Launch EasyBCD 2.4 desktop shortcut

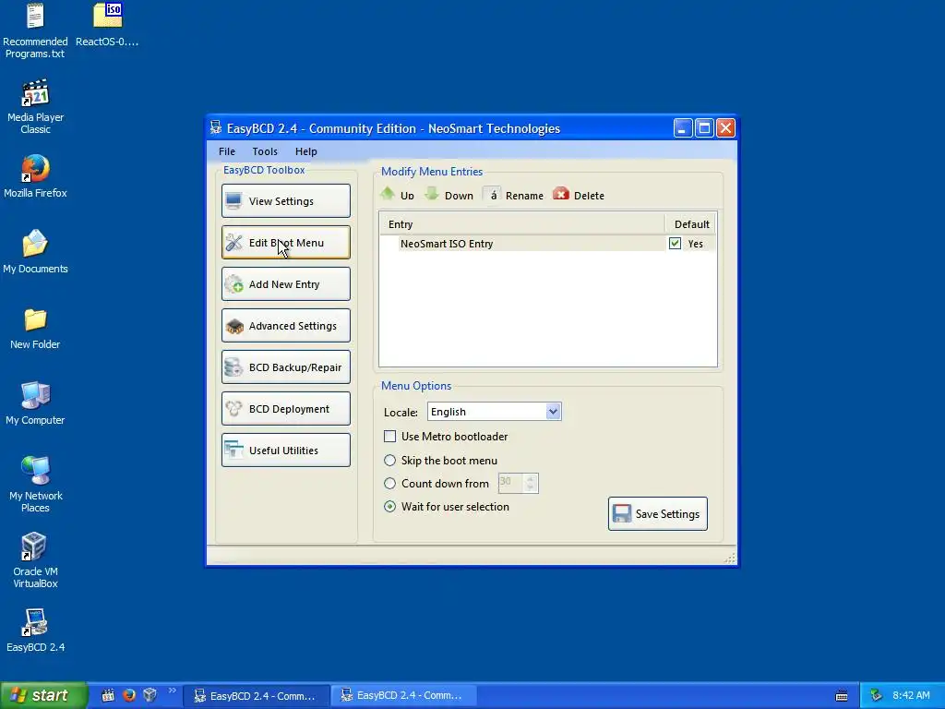(x=35, y=630)
